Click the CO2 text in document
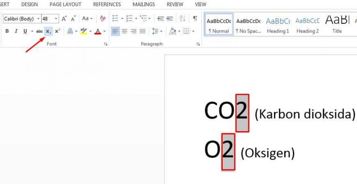 [x=226, y=111]
